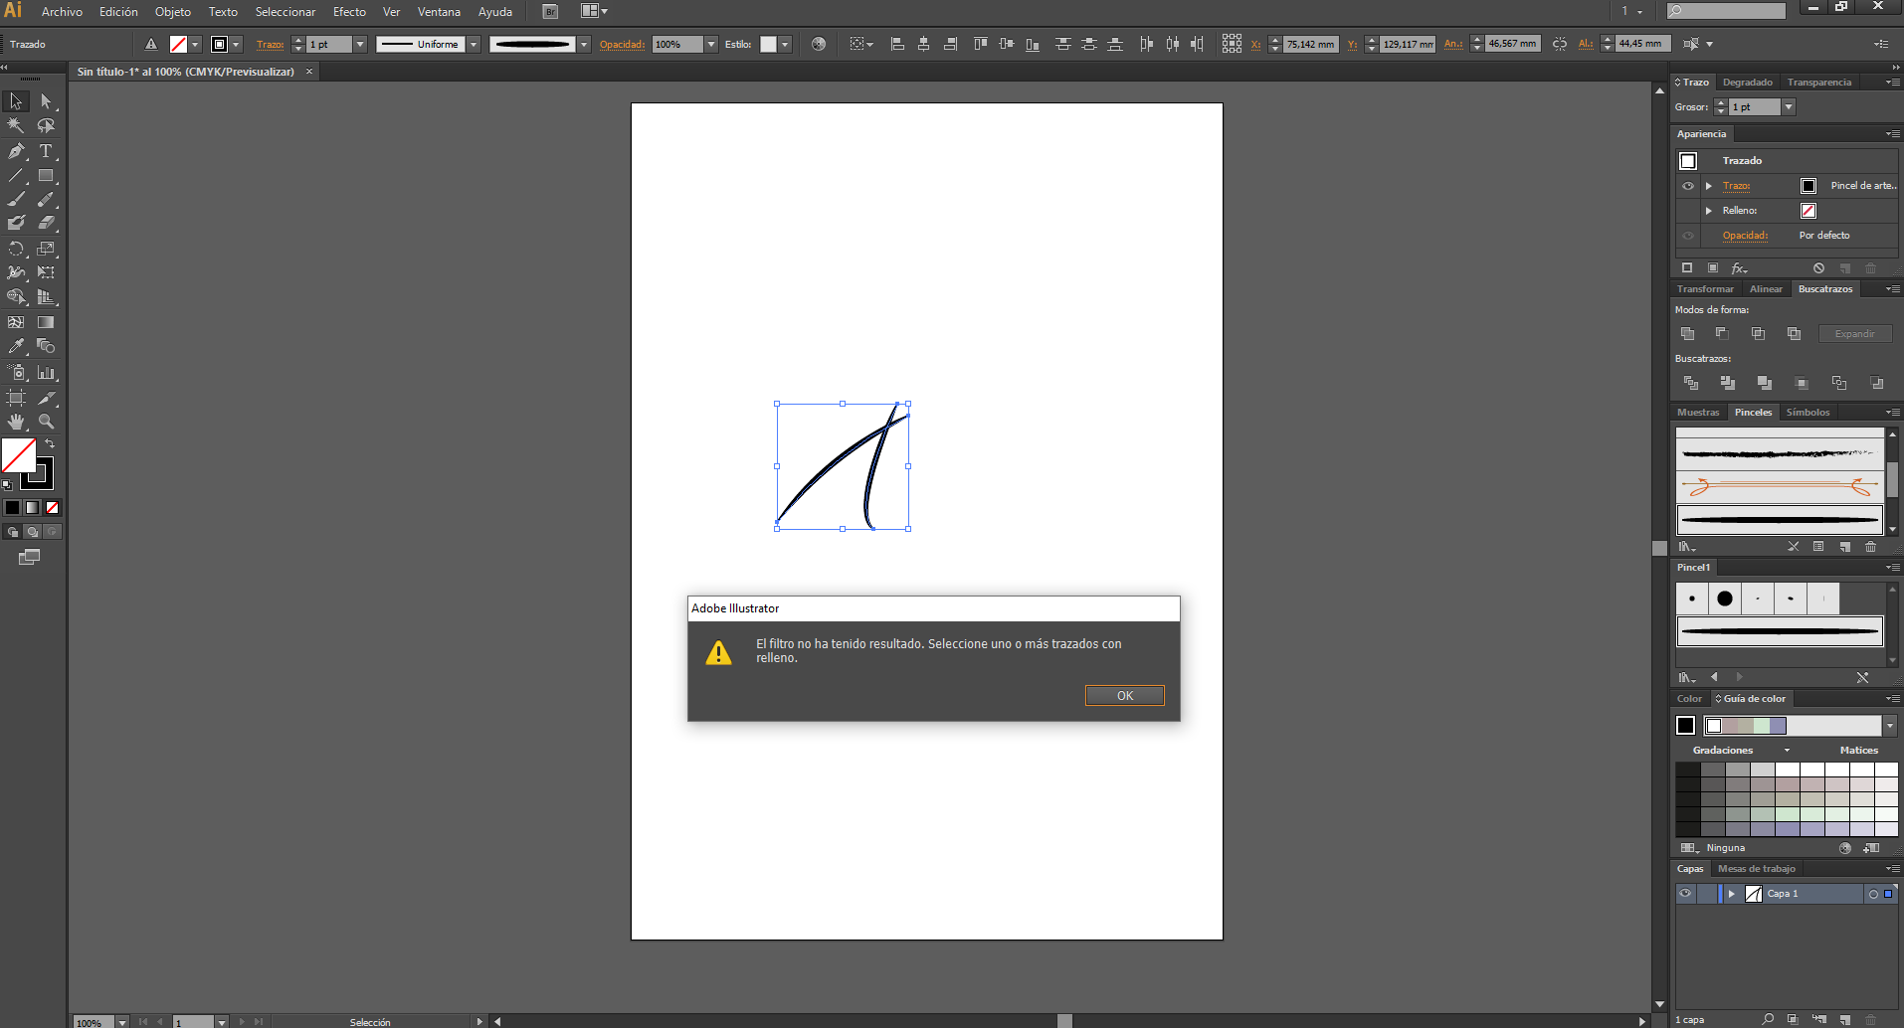
Task: Select the Type tool
Action: pos(46,151)
